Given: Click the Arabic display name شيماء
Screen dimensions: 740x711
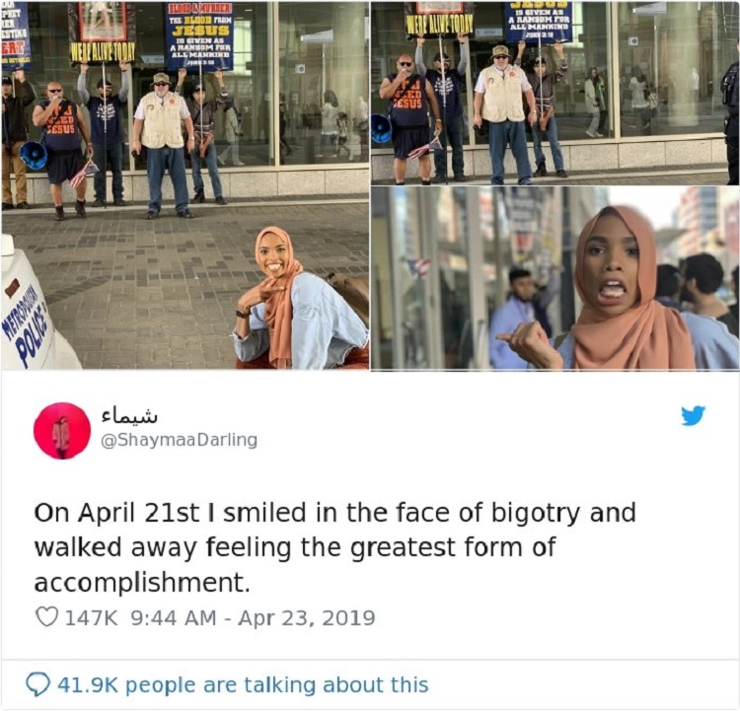Looking at the screenshot, I should (x=129, y=416).
